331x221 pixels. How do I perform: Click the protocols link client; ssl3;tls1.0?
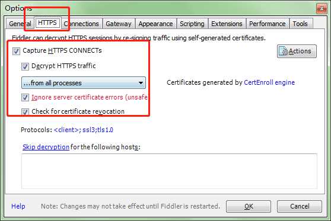pyautogui.click(x=84, y=130)
